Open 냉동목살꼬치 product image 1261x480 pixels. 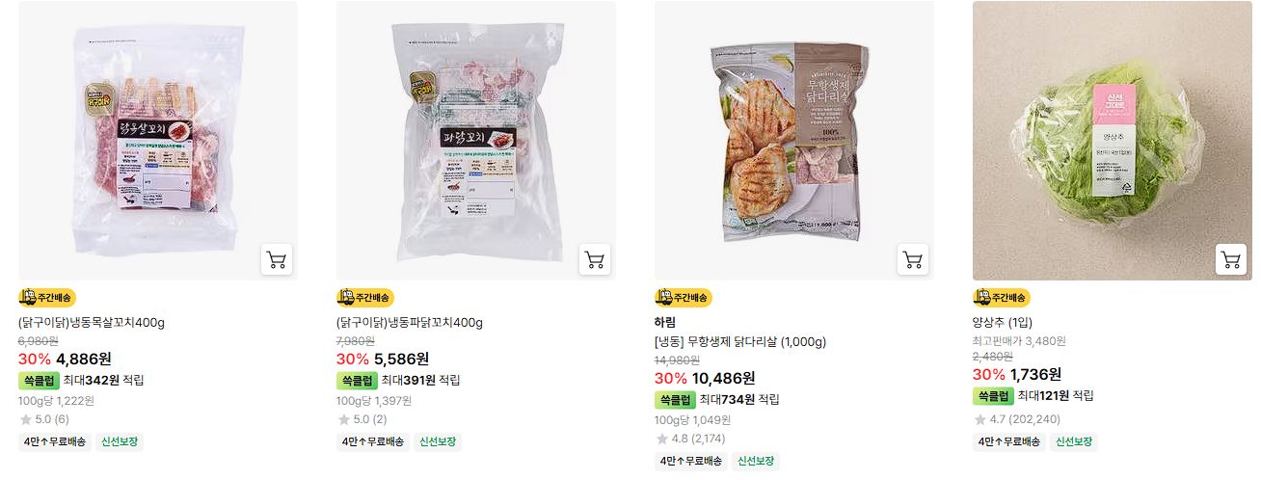[158, 141]
